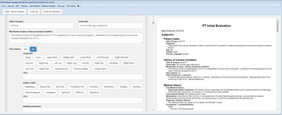Toggle Middle Back pain location
Viewport: 282px width, 115px height.
[69, 57]
